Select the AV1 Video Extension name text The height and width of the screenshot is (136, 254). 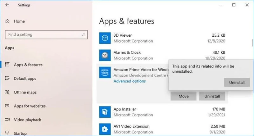click(x=131, y=126)
